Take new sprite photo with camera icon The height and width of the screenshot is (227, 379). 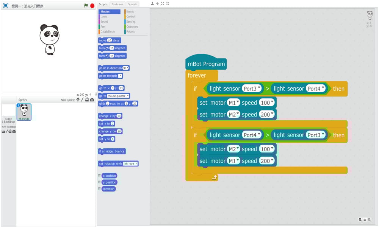[x=92, y=100]
